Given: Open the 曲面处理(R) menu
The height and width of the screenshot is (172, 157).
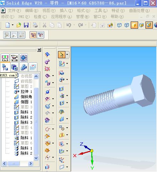Looking at the screenshot, I should (139, 11).
